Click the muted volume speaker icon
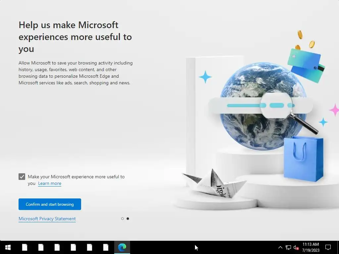 (x=296, y=247)
